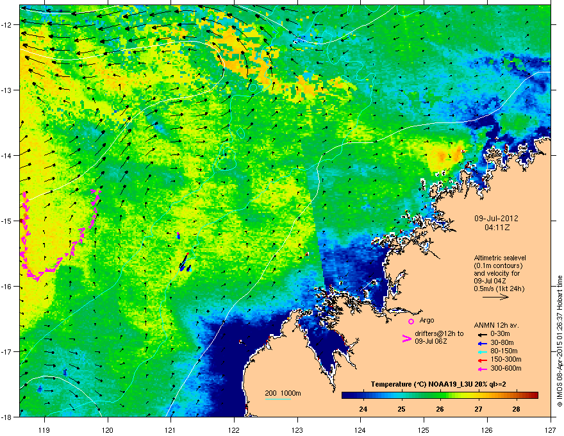The image size is (564, 436).
Task: Click the '30-80m' depth label
Action: click(x=502, y=343)
